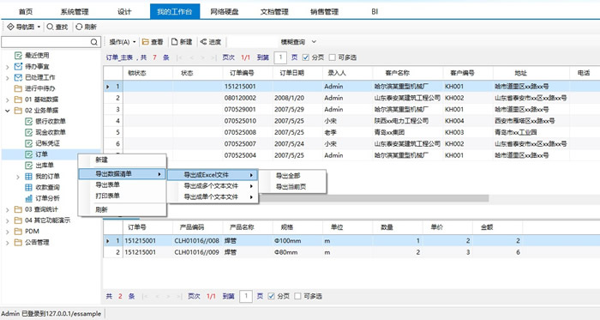Expand 01 基础数据 tree node

click(7, 100)
